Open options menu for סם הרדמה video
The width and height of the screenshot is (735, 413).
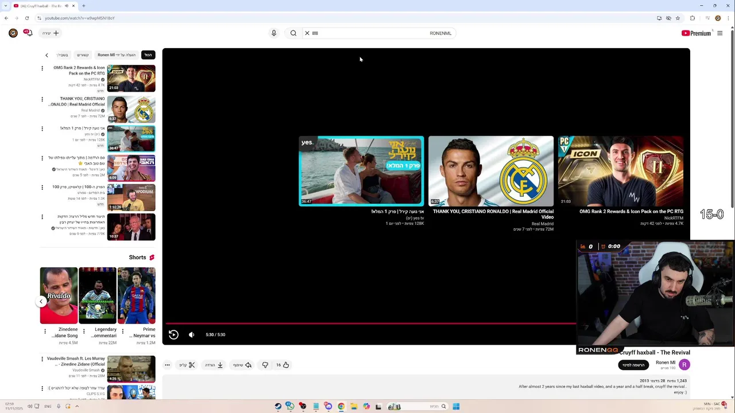coord(42,158)
